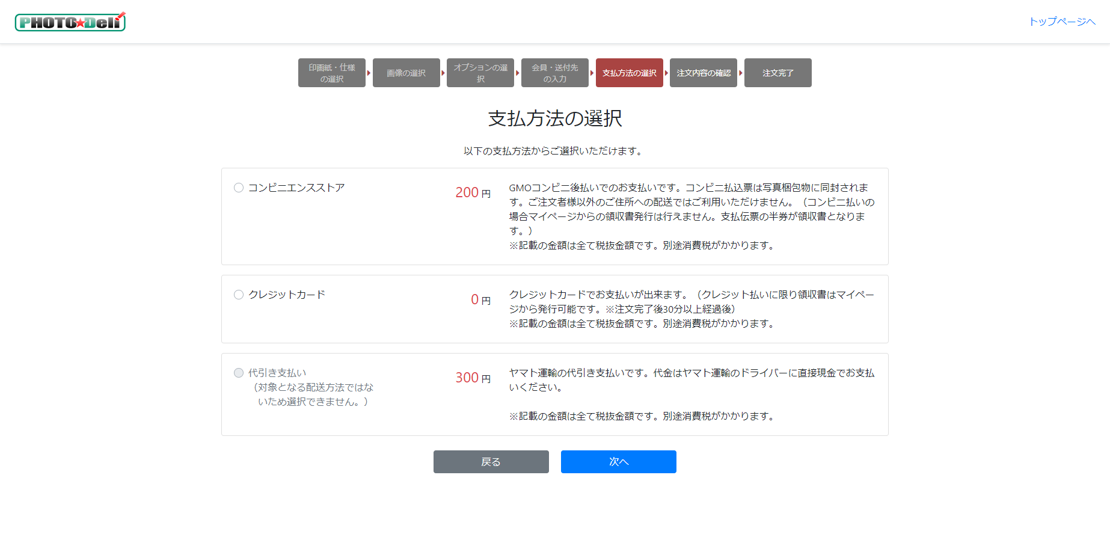Click the PHOTO Deli logo

coord(70,22)
